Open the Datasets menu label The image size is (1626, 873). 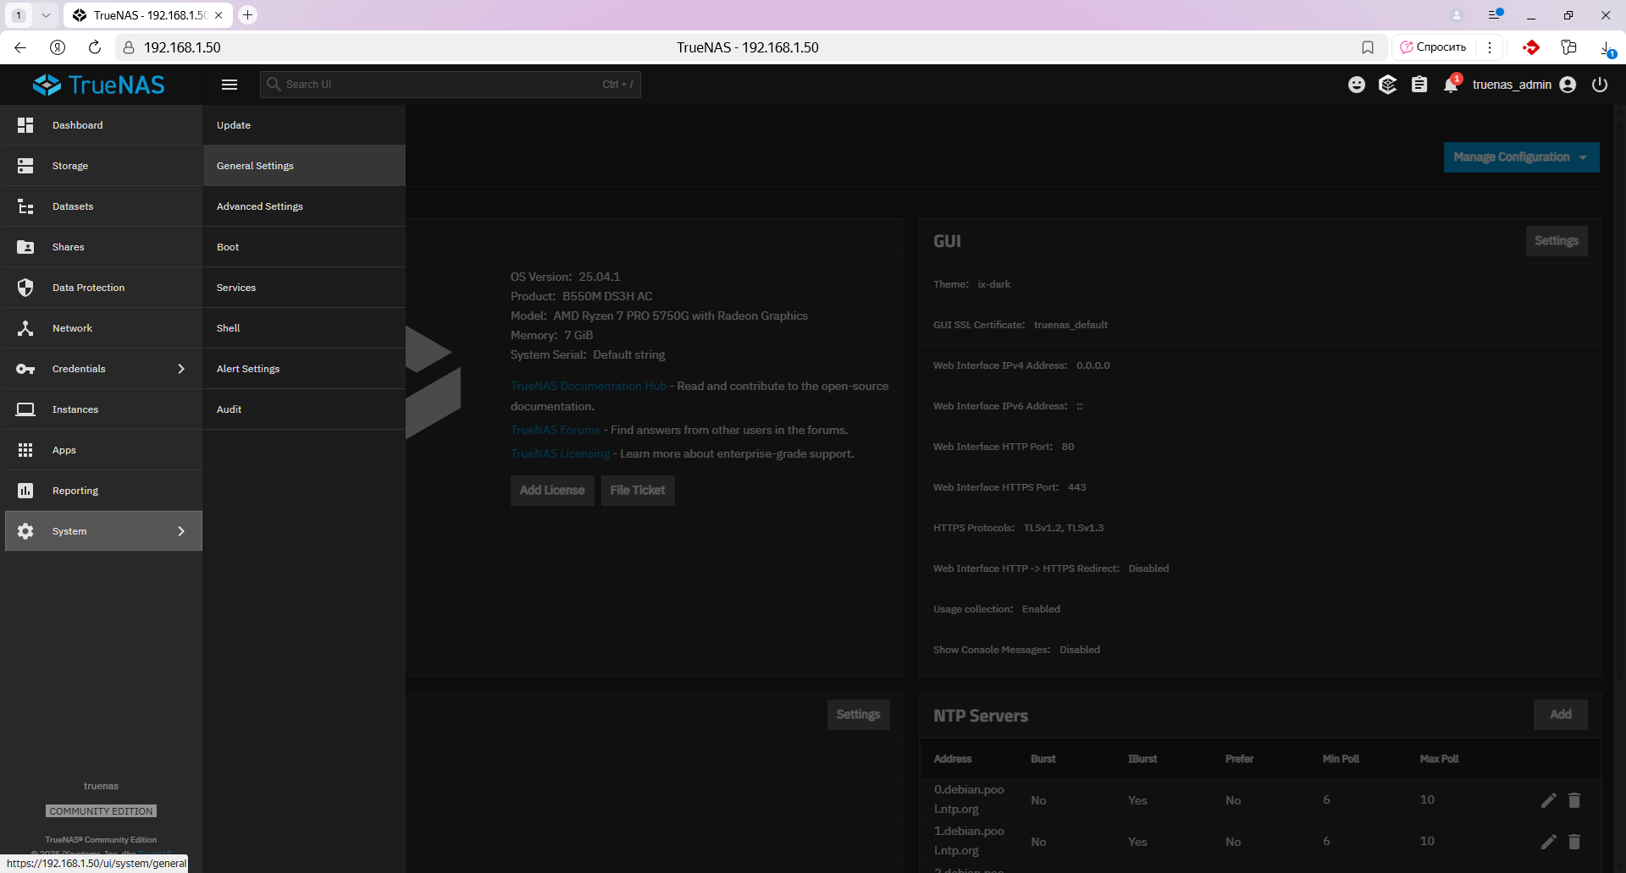73,206
